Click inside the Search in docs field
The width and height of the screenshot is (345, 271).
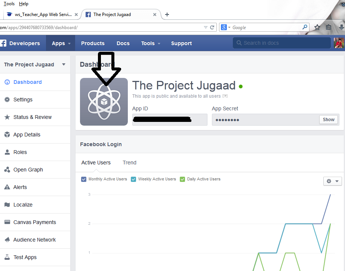281,42
